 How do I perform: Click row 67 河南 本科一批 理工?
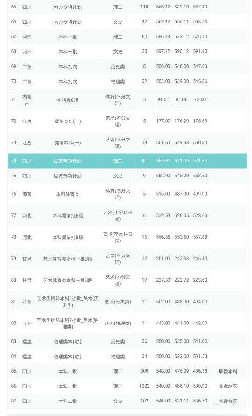pos(127,36)
